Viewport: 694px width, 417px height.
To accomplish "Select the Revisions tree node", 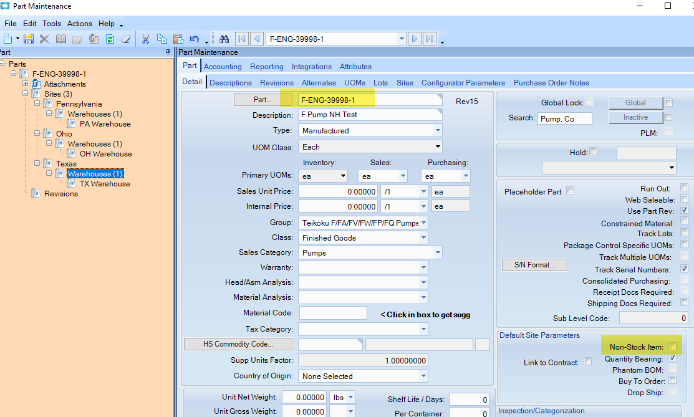I will [60, 194].
